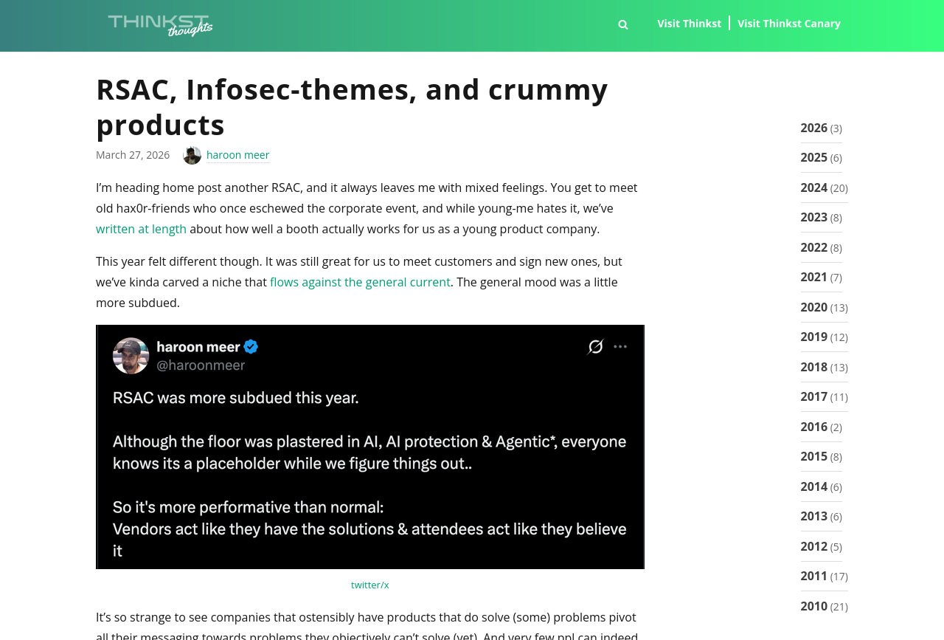Click the search magnifier icon
The image size is (944, 640).
(x=623, y=24)
